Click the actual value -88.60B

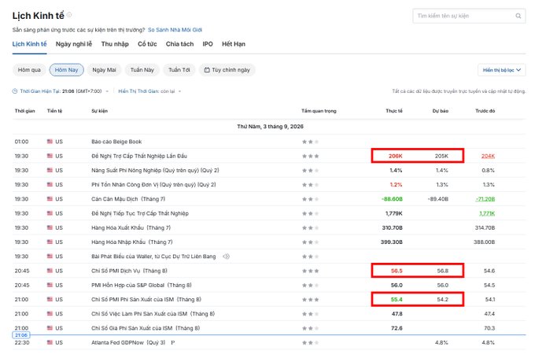[x=392, y=199]
